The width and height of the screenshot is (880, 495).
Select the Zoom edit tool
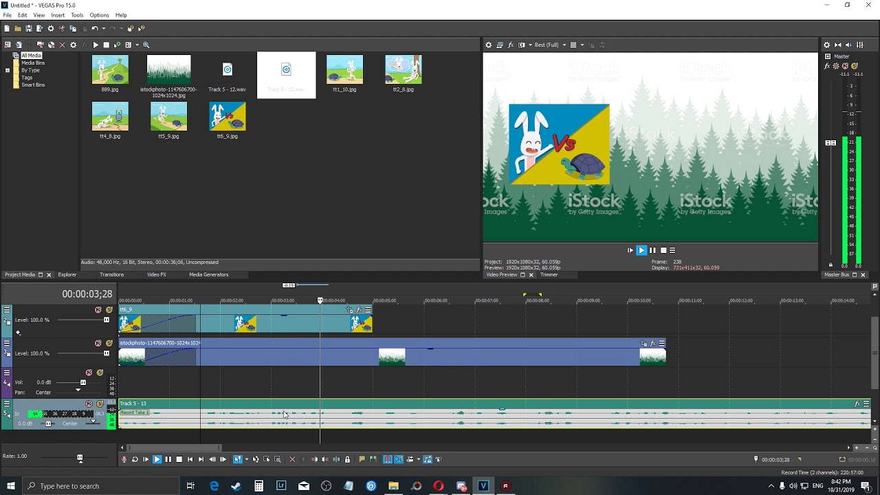pyautogui.click(x=277, y=459)
